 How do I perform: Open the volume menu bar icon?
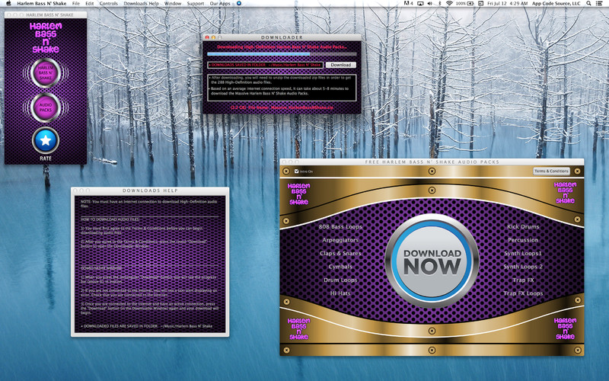pyautogui.click(x=430, y=4)
